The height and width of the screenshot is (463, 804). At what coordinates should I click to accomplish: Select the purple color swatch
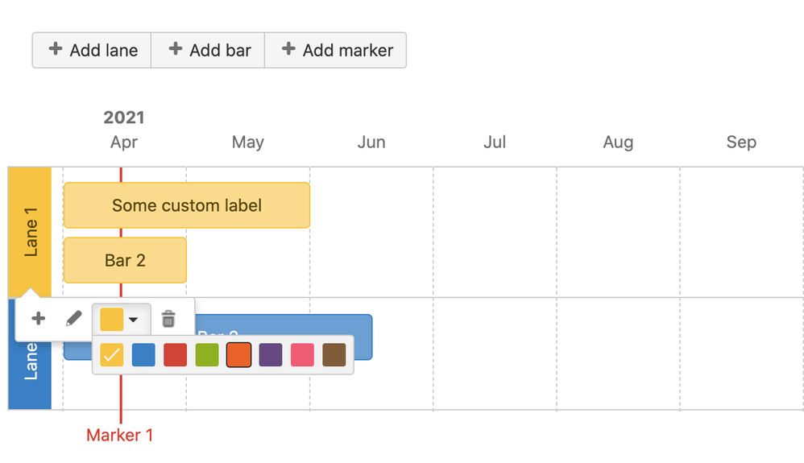(x=271, y=354)
